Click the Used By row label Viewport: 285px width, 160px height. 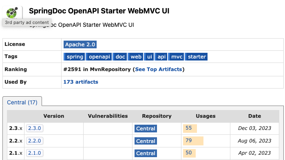15,82
